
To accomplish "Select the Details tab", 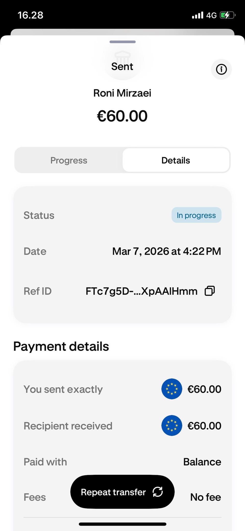I will pos(176,160).
